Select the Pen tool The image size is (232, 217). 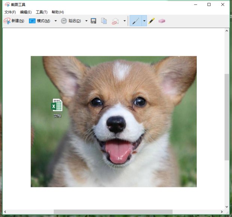coord(136,21)
